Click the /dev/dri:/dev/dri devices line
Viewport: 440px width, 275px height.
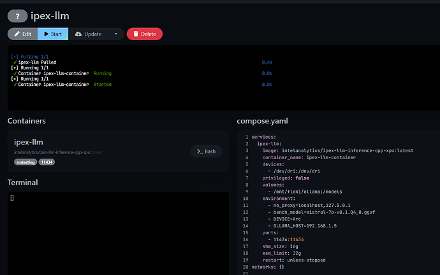tap(294, 171)
